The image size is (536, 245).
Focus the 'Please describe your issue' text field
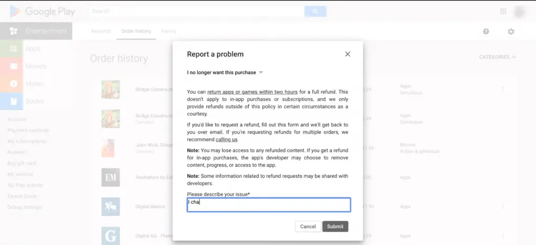click(269, 205)
